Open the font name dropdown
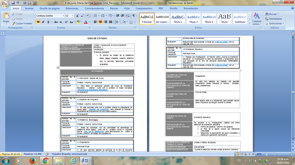Screen dimensions: 295x165 pos(63,16)
